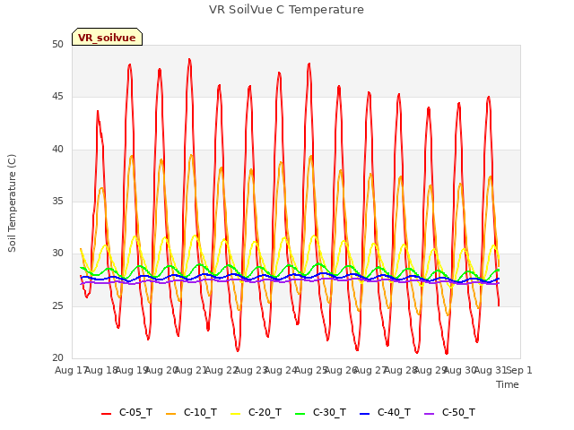Click the C-05_T red legend swatch
Viewport: 574px width, 430px height.
(106, 414)
